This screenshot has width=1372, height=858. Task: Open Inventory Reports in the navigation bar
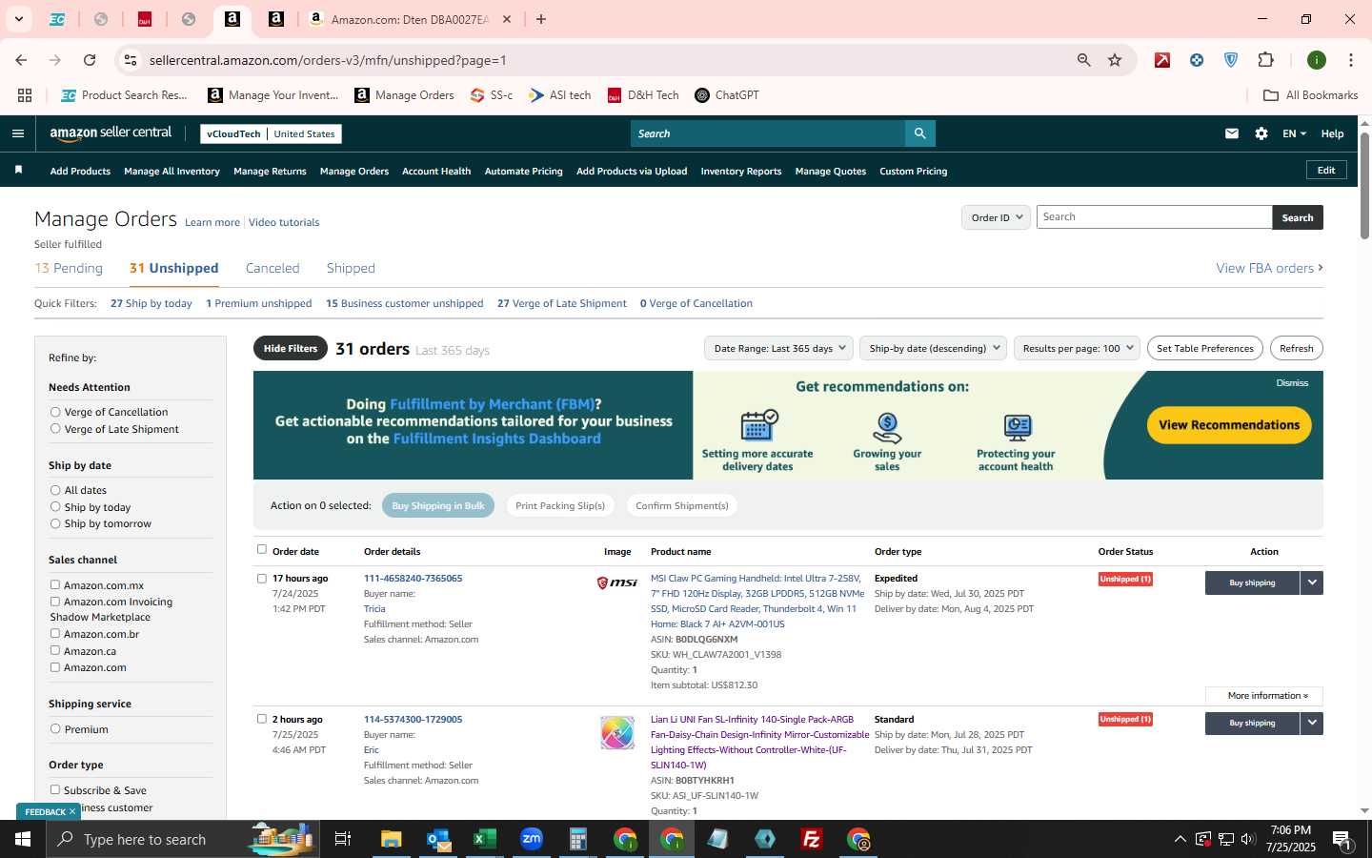click(x=741, y=171)
